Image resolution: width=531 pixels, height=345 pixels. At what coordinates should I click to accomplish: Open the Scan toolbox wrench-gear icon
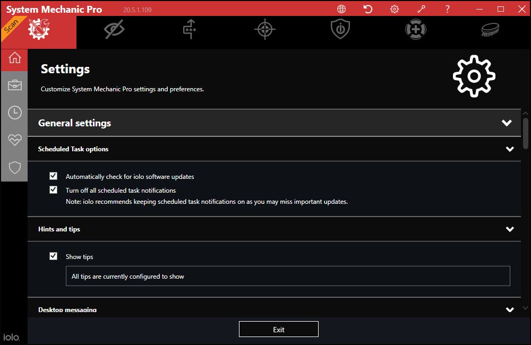pos(39,29)
